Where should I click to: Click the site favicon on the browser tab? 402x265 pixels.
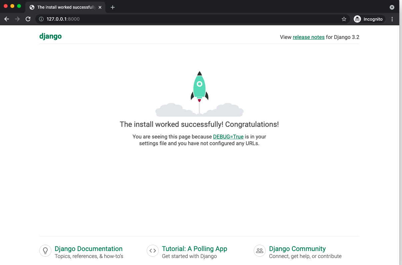tap(32, 7)
